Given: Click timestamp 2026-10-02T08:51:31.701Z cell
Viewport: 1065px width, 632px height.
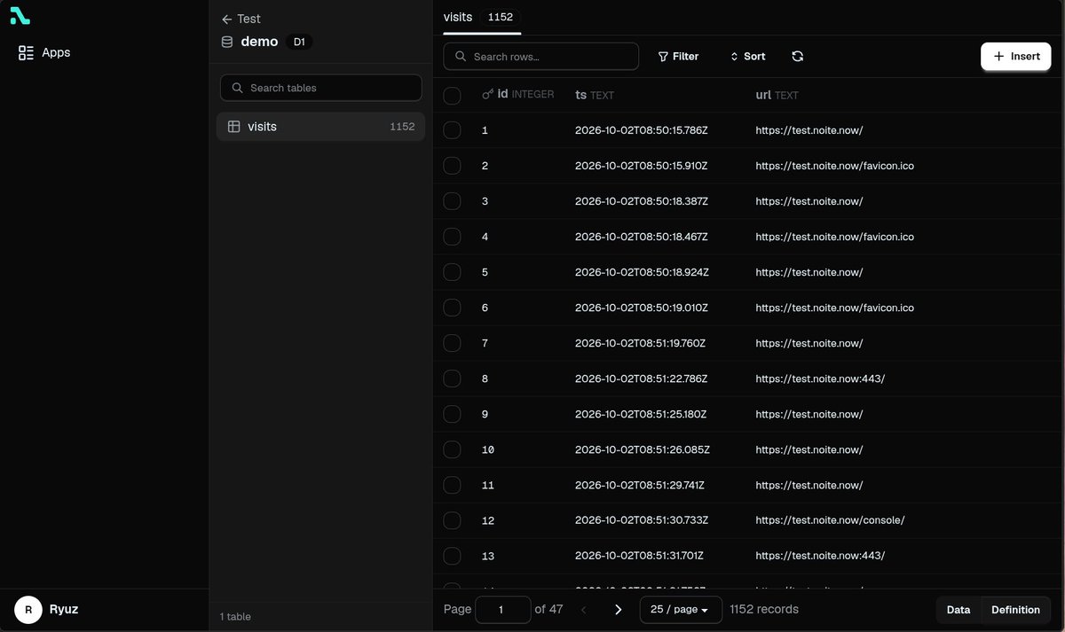Looking at the screenshot, I should (x=639, y=556).
